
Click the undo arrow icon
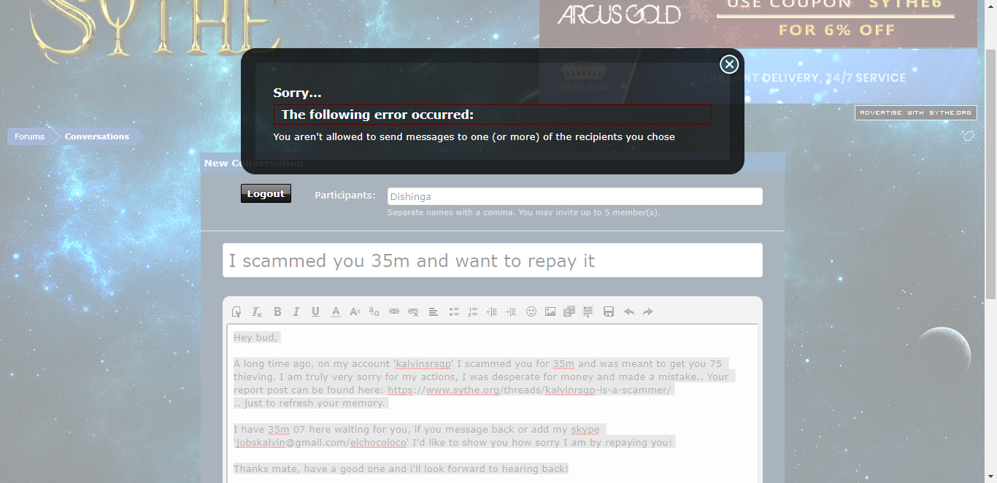[629, 312]
